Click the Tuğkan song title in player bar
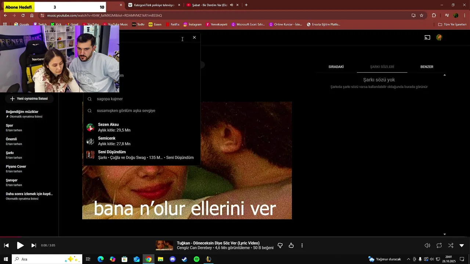The width and height of the screenshot is (470, 264). click(x=218, y=243)
